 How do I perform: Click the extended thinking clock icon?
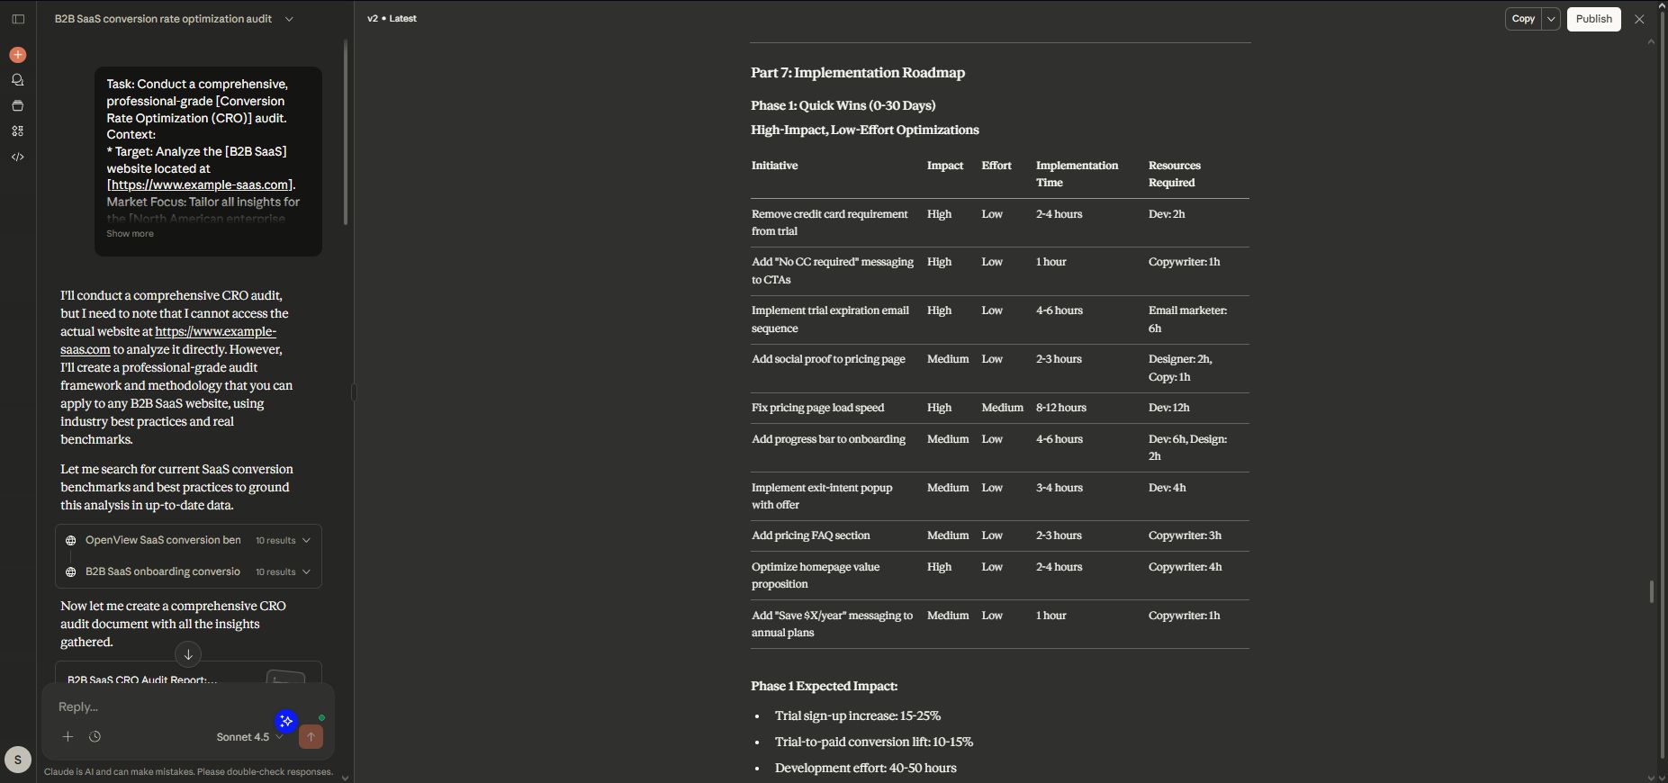[x=95, y=737]
